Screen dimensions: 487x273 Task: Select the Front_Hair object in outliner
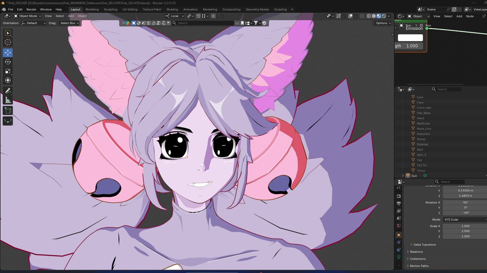[424, 107]
